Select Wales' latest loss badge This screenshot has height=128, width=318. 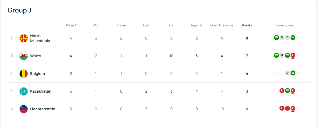293,55
